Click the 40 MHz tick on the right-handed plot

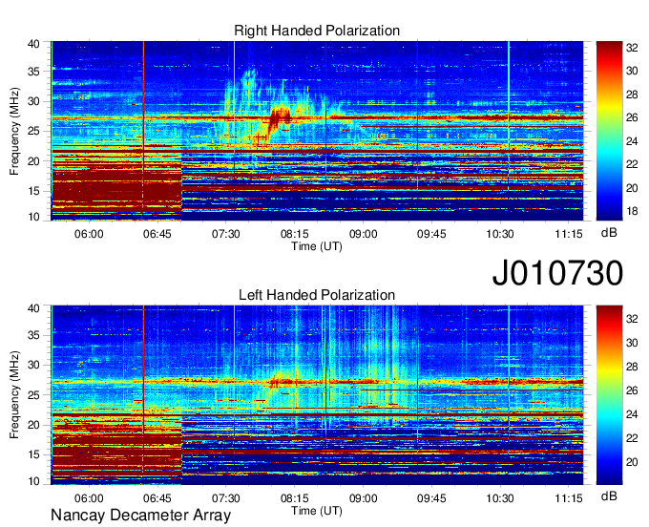34,44
